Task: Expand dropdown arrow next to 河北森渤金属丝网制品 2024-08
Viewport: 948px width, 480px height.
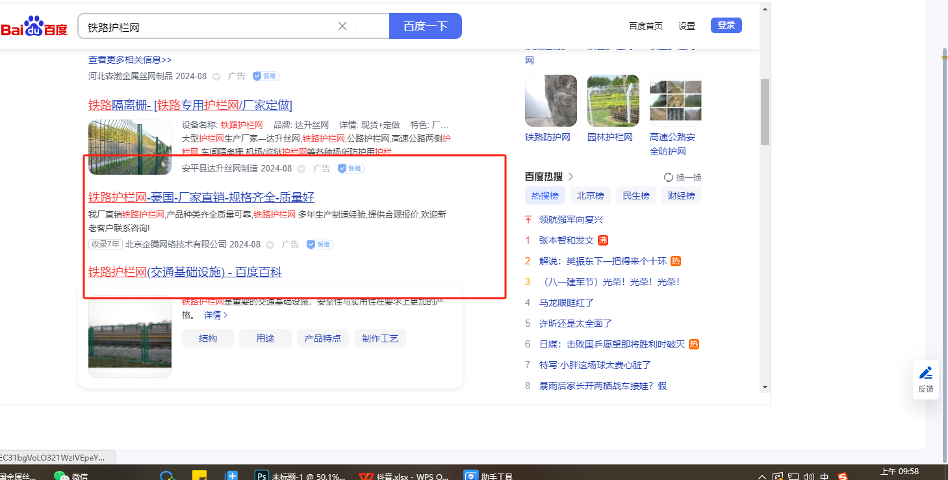Action: point(216,77)
